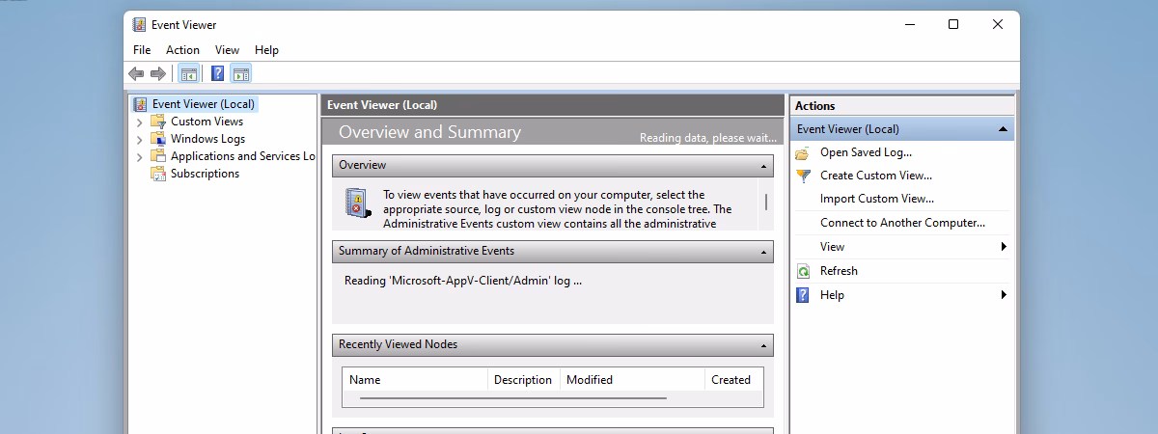This screenshot has height=434, width=1158.
Task: Click the Event Viewer (Local) tree icon
Action: click(141, 104)
